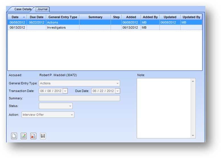
Task: Sort the table by Date column header
Action: coord(17,17)
